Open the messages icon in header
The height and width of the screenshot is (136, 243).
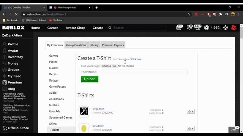[x=189, y=28]
